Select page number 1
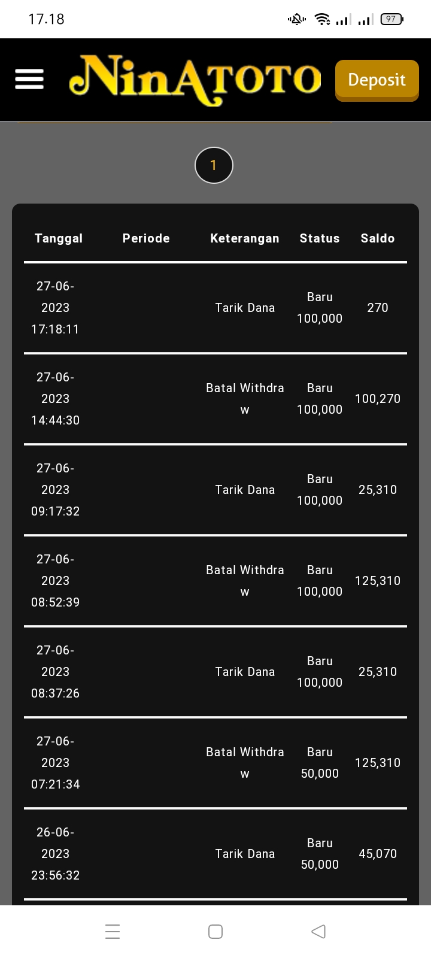The image size is (431, 958). pyautogui.click(x=214, y=165)
